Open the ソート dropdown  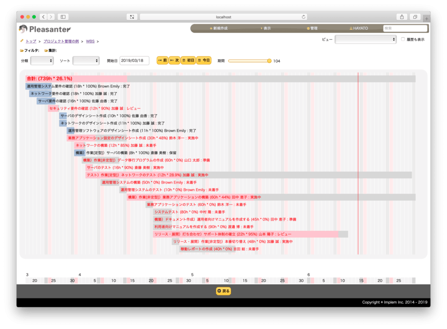[x=86, y=60]
